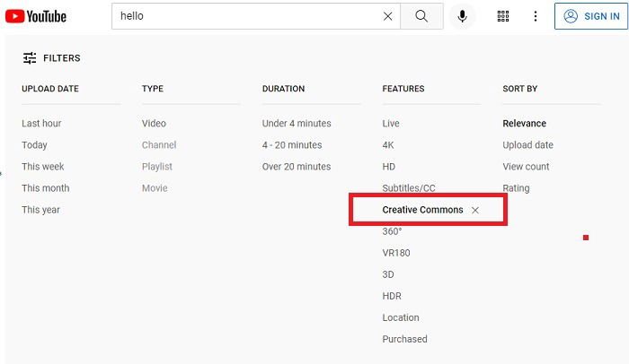Click the DURATION column heading
This screenshot has width=629, height=364.
pos(283,89)
